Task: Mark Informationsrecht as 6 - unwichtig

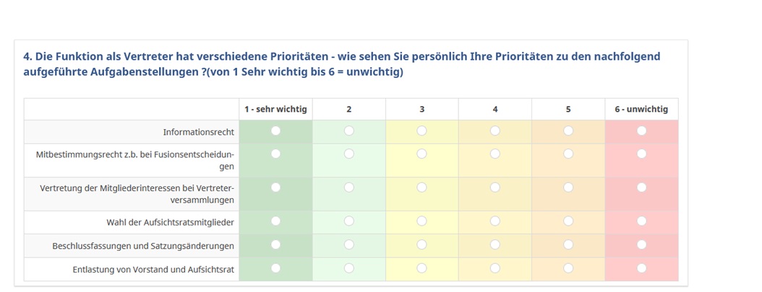Action: [x=641, y=130]
